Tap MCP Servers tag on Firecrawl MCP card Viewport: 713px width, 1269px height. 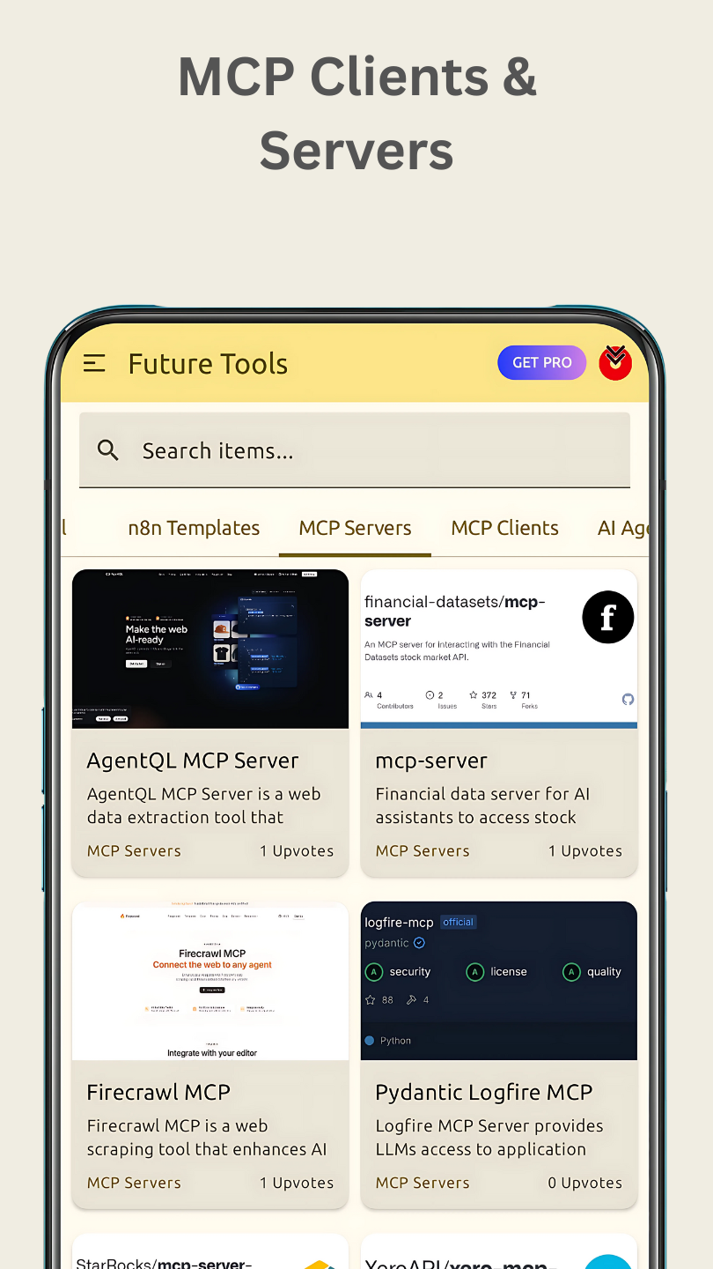(134, 1183)
